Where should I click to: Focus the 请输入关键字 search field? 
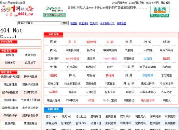pyautogui.click(x=39, y=23)
